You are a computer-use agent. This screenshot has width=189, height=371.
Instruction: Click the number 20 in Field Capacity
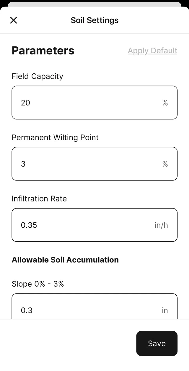point(26,103)
